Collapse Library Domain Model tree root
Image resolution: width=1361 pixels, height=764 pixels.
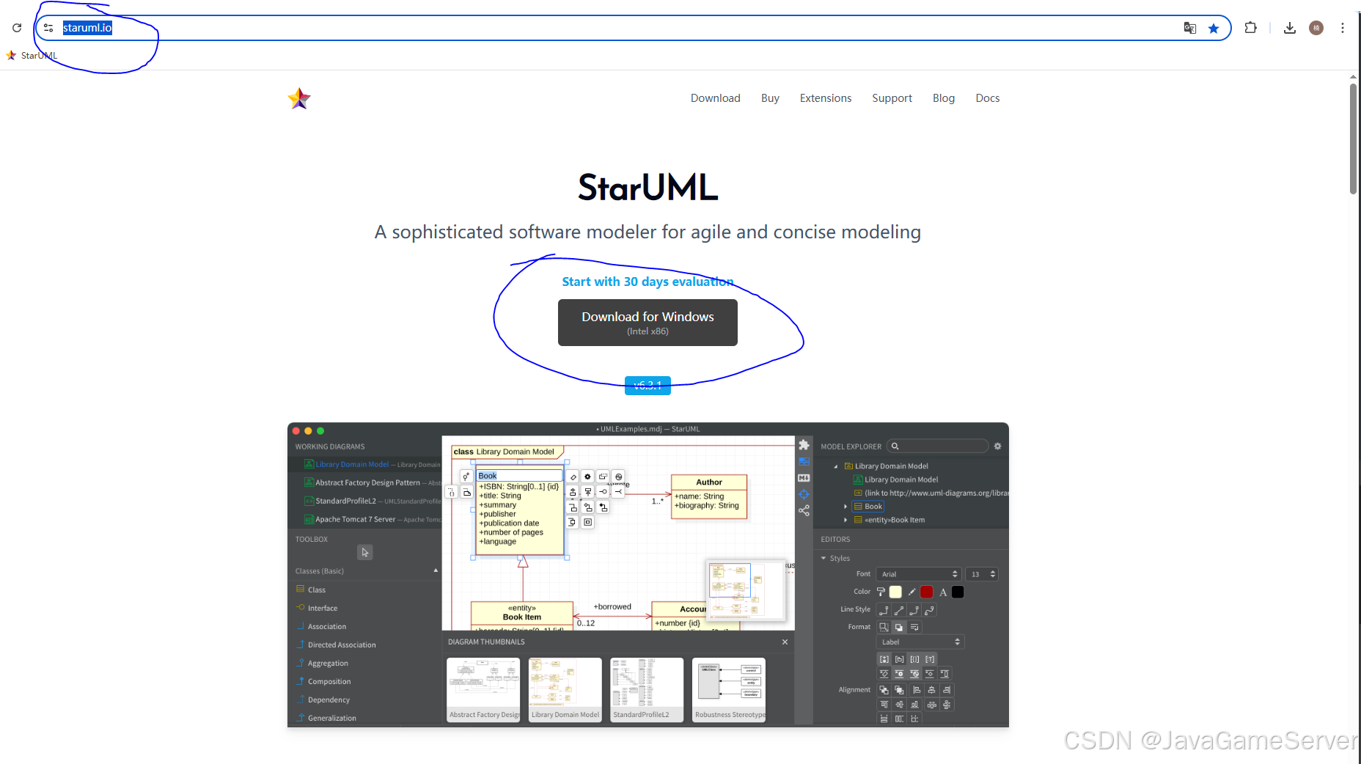click(835, 466)
